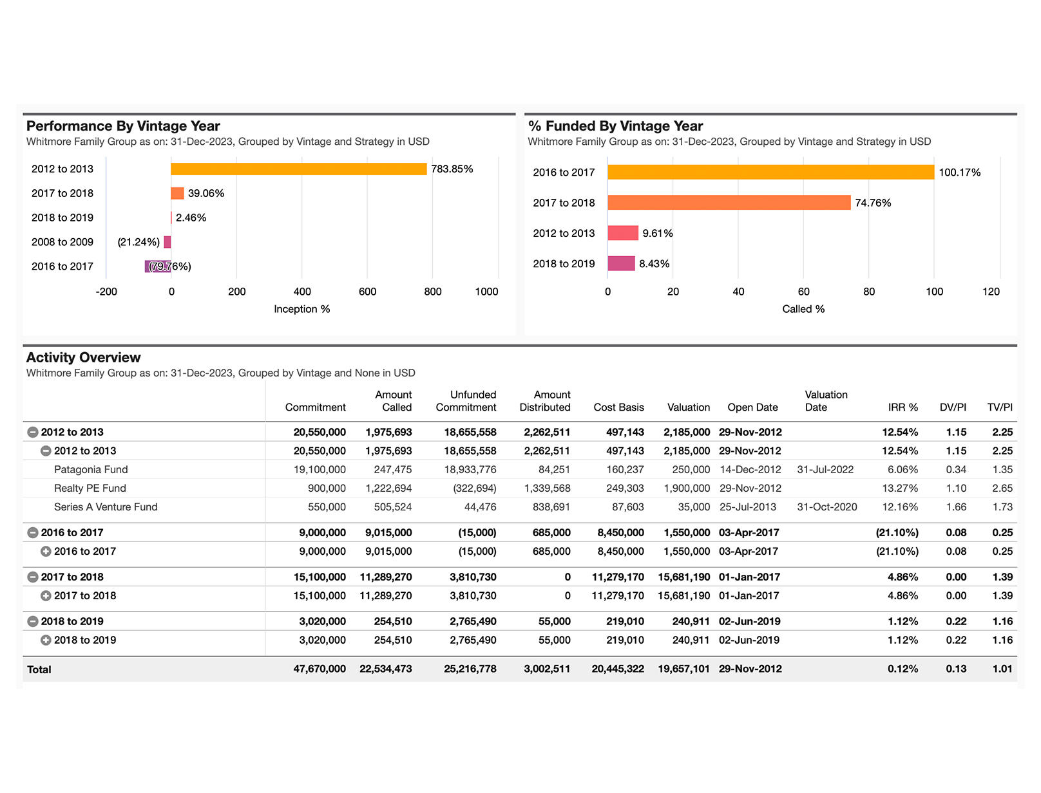Select the 100.17% funded bar for 2016 to 2017
This screenshot has width=1041, height=793.
[770, 173]
